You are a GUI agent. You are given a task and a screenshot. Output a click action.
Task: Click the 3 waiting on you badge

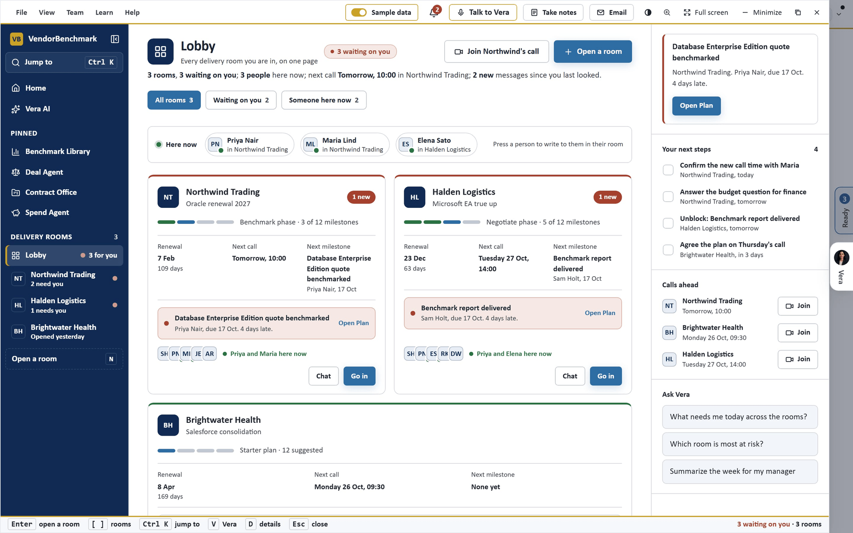(360, 52)
